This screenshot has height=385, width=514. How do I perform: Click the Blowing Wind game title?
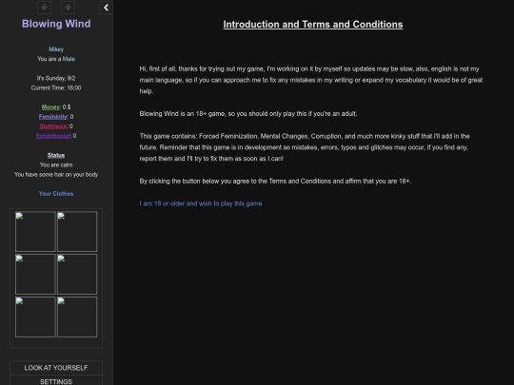coord(56,24)
